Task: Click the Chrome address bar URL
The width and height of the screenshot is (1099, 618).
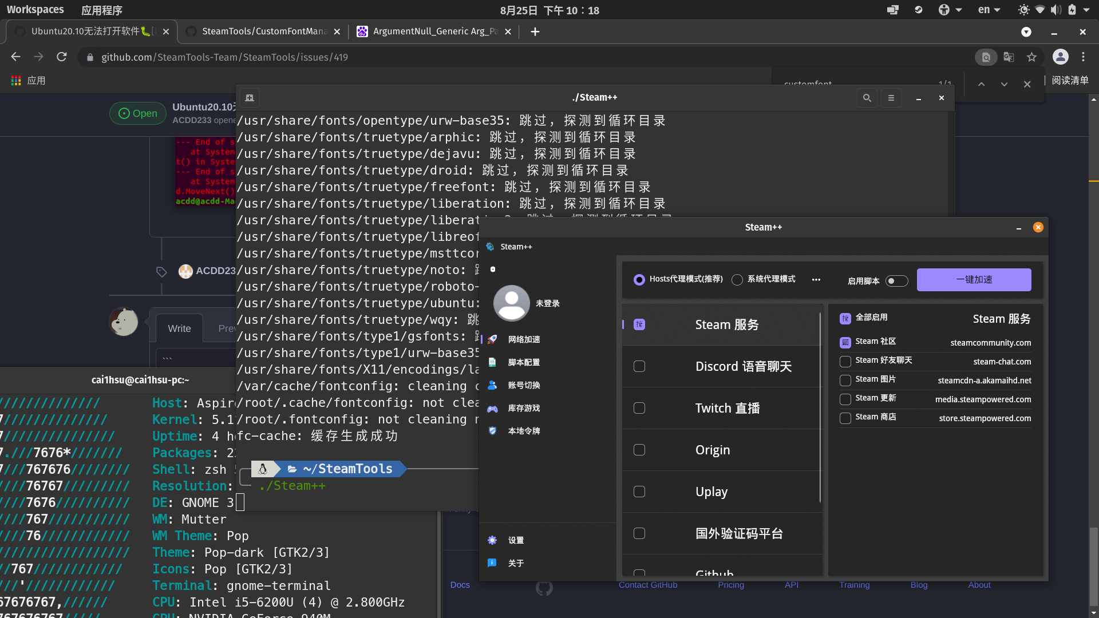Action: click(x=224, y=57)
